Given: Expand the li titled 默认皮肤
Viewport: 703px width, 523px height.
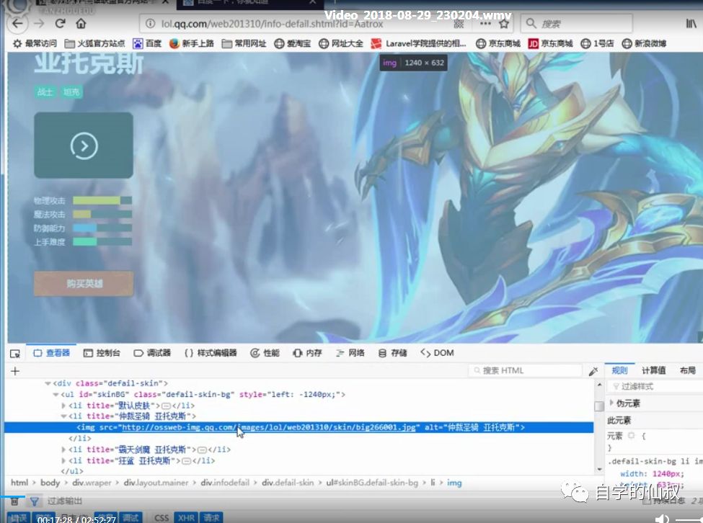Looking at the screenshot, I should 63,406.
